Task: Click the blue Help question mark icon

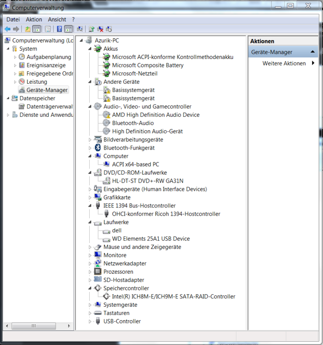Action: click(59, 29)
